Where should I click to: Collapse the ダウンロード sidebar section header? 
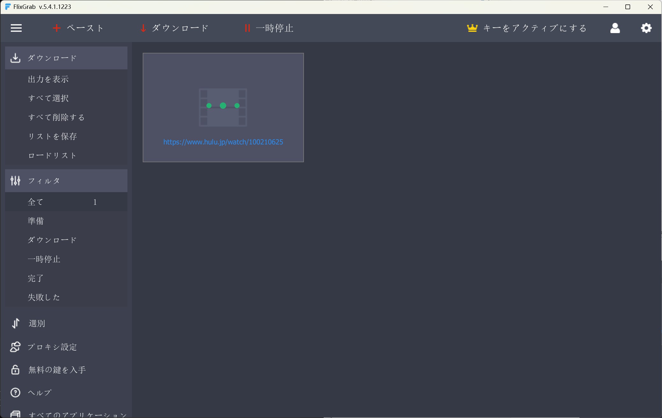[x=66, y=58]
